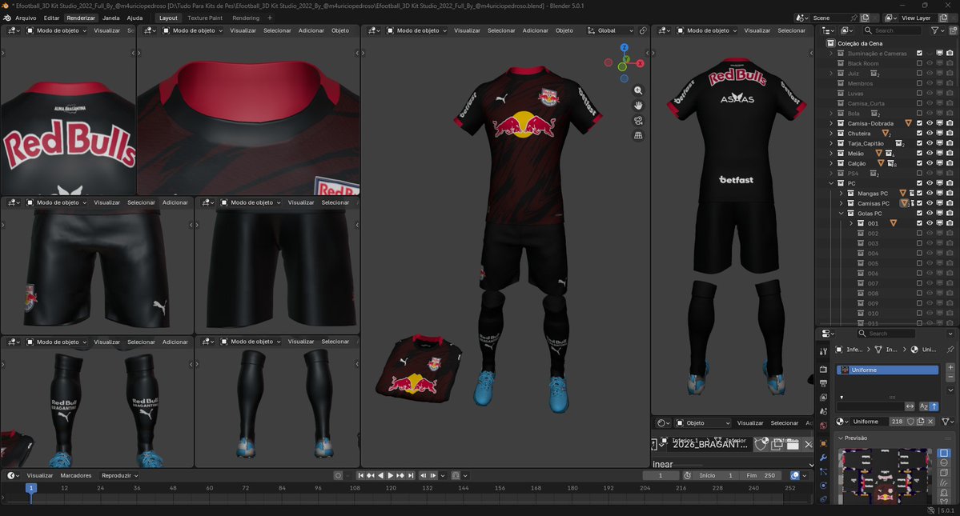Expand the Camisa-Dobrada collection
Screen dimensions: 960x516
(831, 123)
